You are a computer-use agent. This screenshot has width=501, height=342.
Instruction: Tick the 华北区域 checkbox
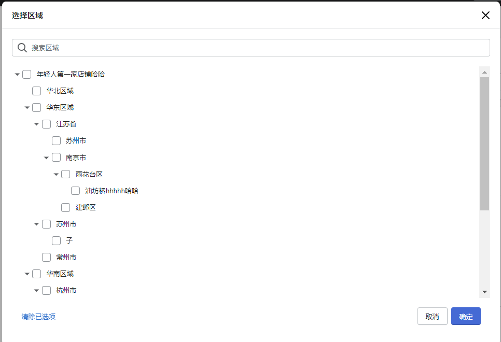[x=37, y=91]
